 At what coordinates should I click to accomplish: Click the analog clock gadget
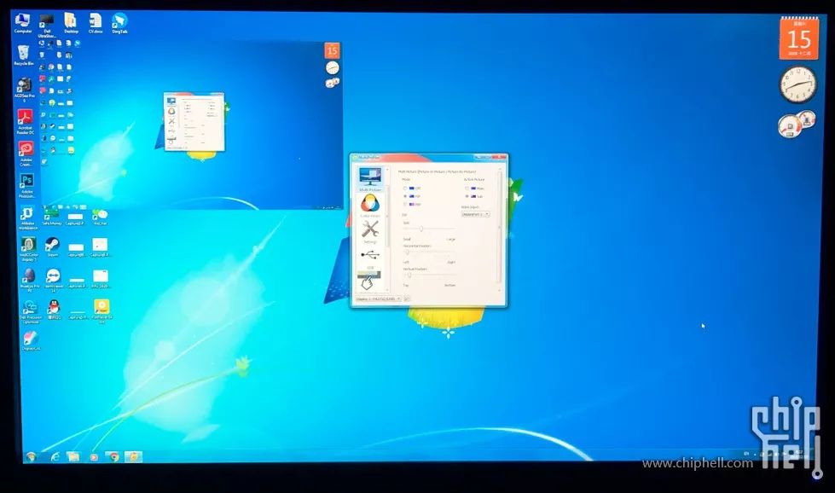[x=797, y=84]
